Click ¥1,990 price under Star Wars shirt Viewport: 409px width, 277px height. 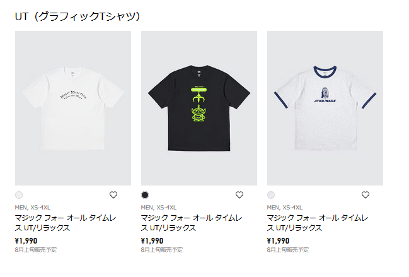coord(278,240)
